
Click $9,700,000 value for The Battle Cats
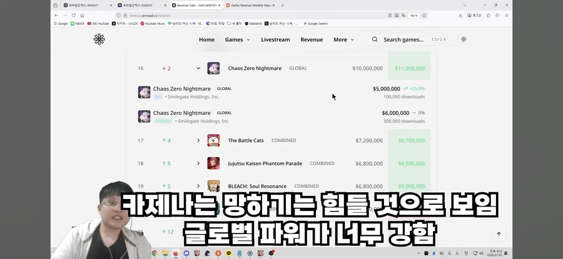click(x=412, y=140)
